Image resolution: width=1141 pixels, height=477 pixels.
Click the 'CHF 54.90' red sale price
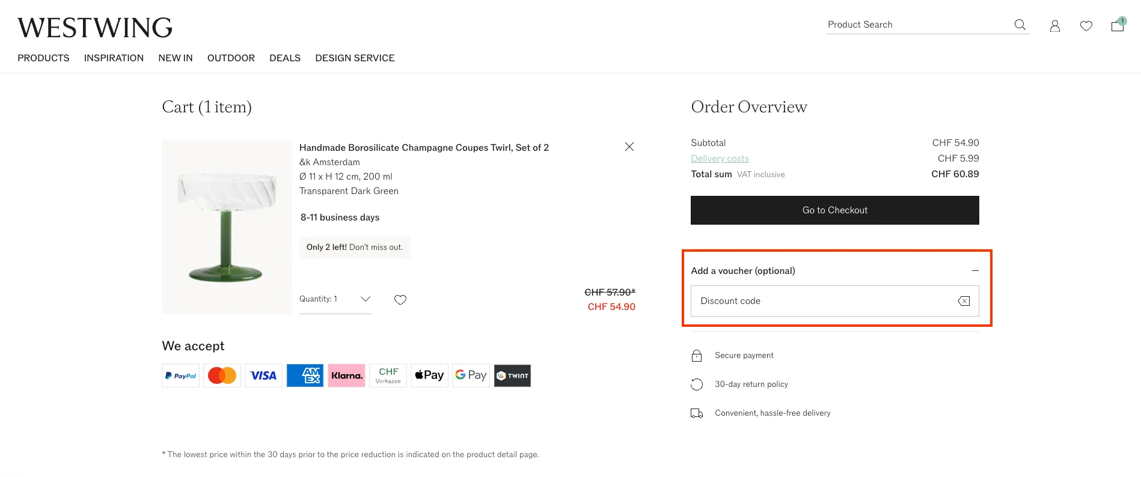(611, 307)
